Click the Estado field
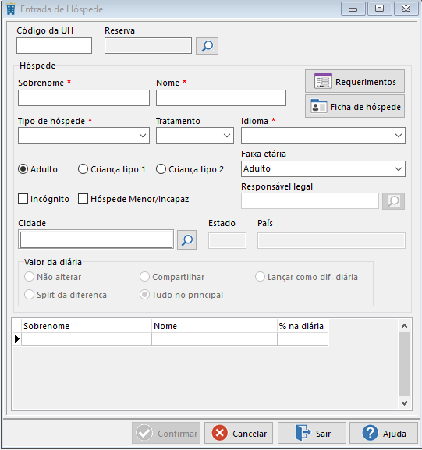 point(227,240)
